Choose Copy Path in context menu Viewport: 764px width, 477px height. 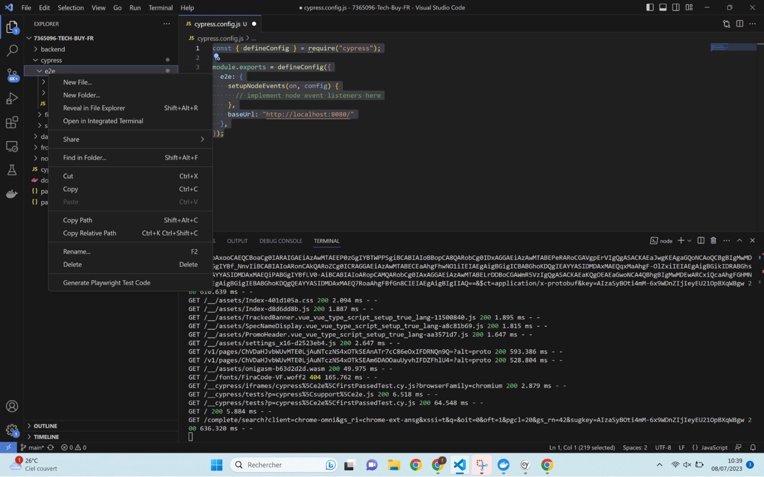130,221
